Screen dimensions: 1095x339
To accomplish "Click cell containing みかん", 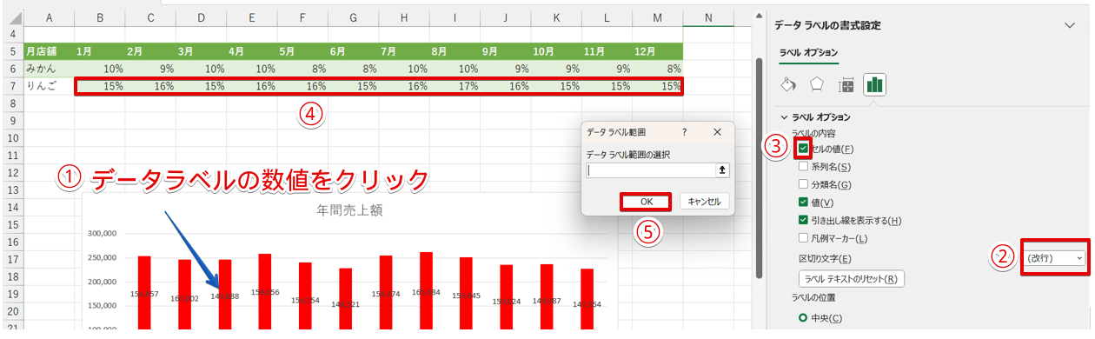I will pyautogui.click(x=49, y=68).
